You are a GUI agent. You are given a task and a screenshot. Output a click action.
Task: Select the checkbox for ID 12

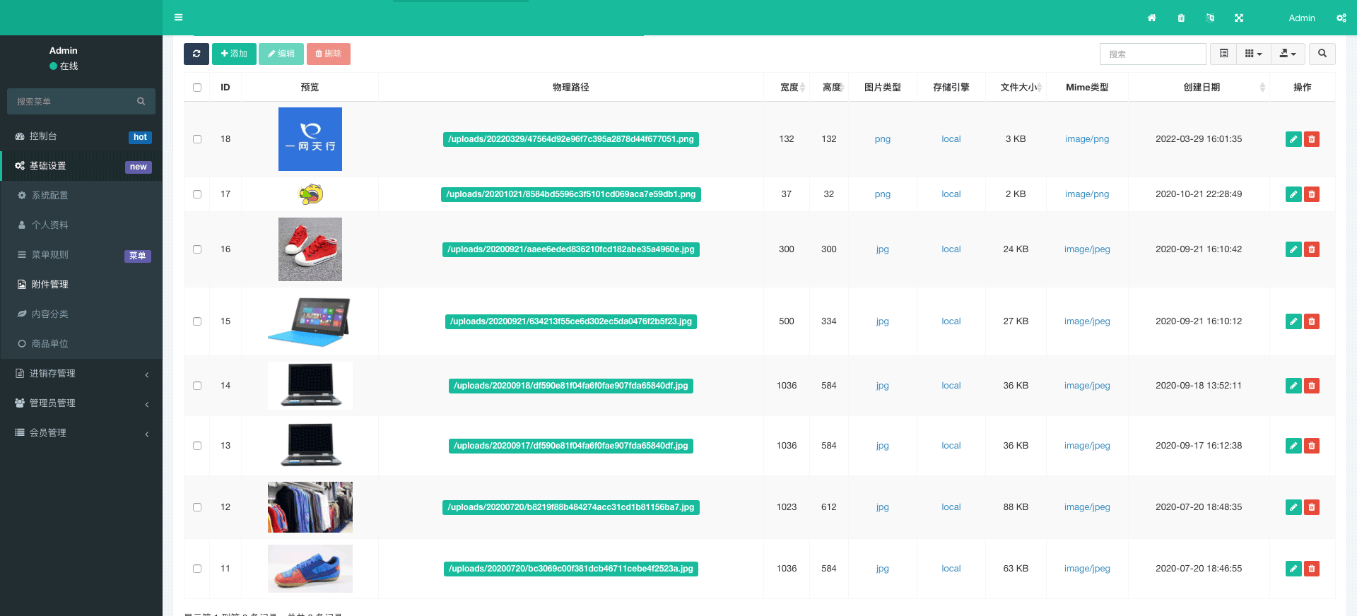coord(197,507)
